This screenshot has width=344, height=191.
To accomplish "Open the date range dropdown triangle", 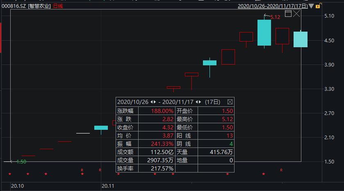I will 311,6.
